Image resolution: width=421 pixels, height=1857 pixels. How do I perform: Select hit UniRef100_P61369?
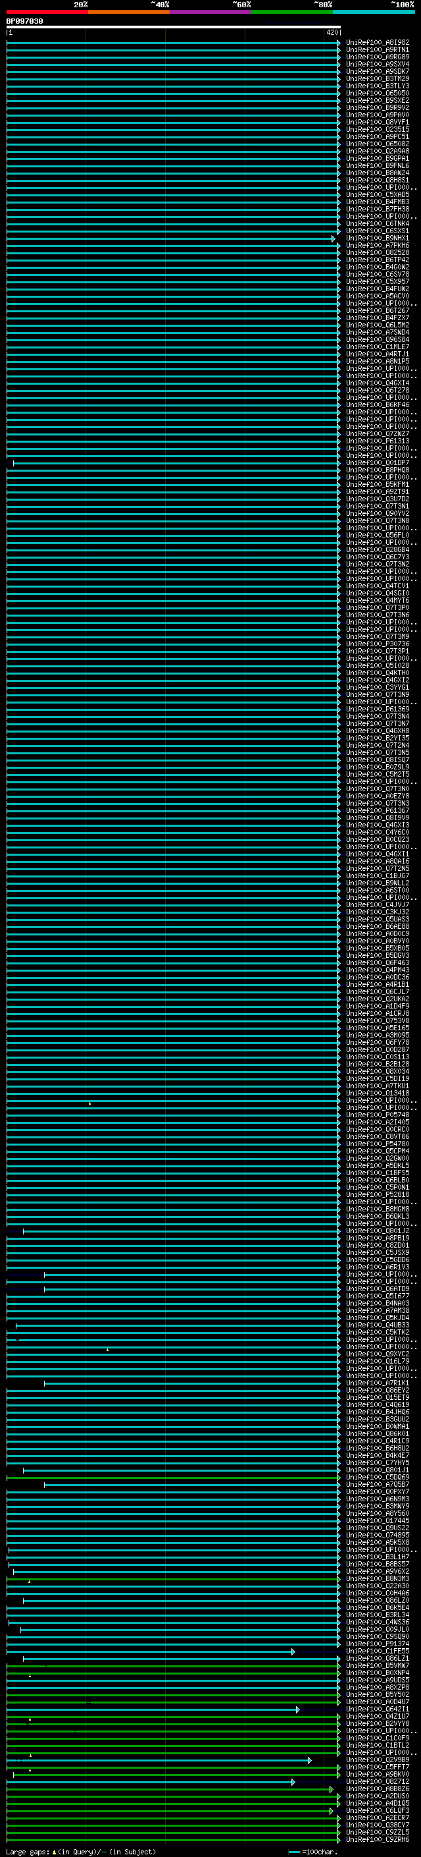point(377,709)
